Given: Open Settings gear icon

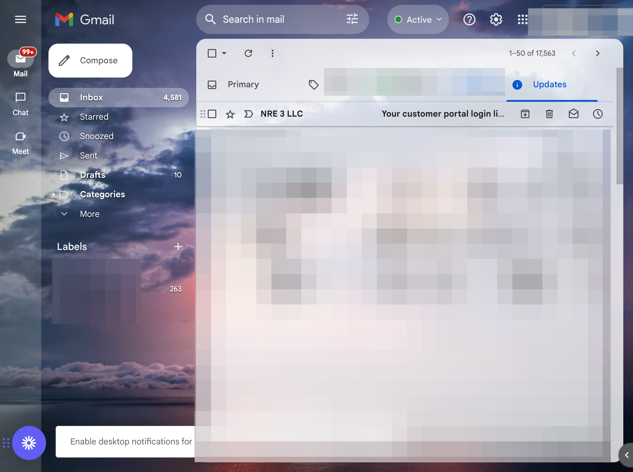Looking at the screenshot, I should 496,20.
